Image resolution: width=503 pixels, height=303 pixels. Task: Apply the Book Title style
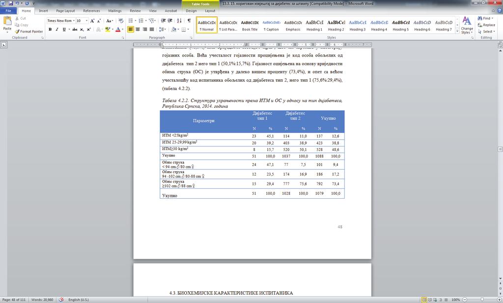(250, 25)
